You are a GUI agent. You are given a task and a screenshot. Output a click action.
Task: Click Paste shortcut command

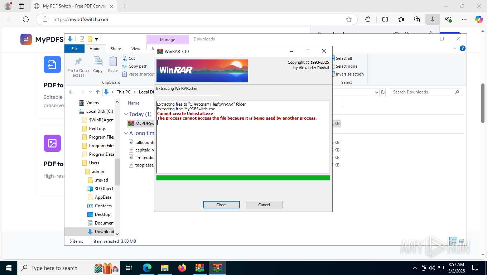point(138,74)
